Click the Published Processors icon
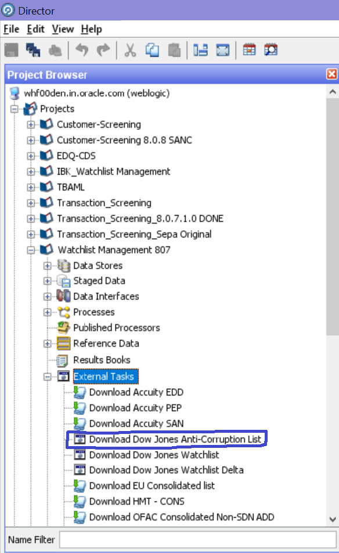This screenshot has width=339, height=553. (x=64, y=328)
